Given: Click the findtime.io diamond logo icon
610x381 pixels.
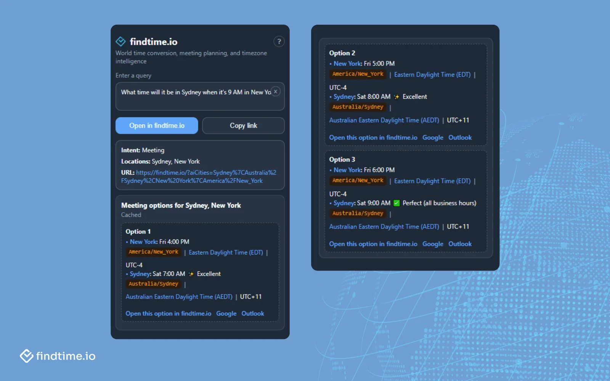Looking at the screenshot, I should point(120,42).
